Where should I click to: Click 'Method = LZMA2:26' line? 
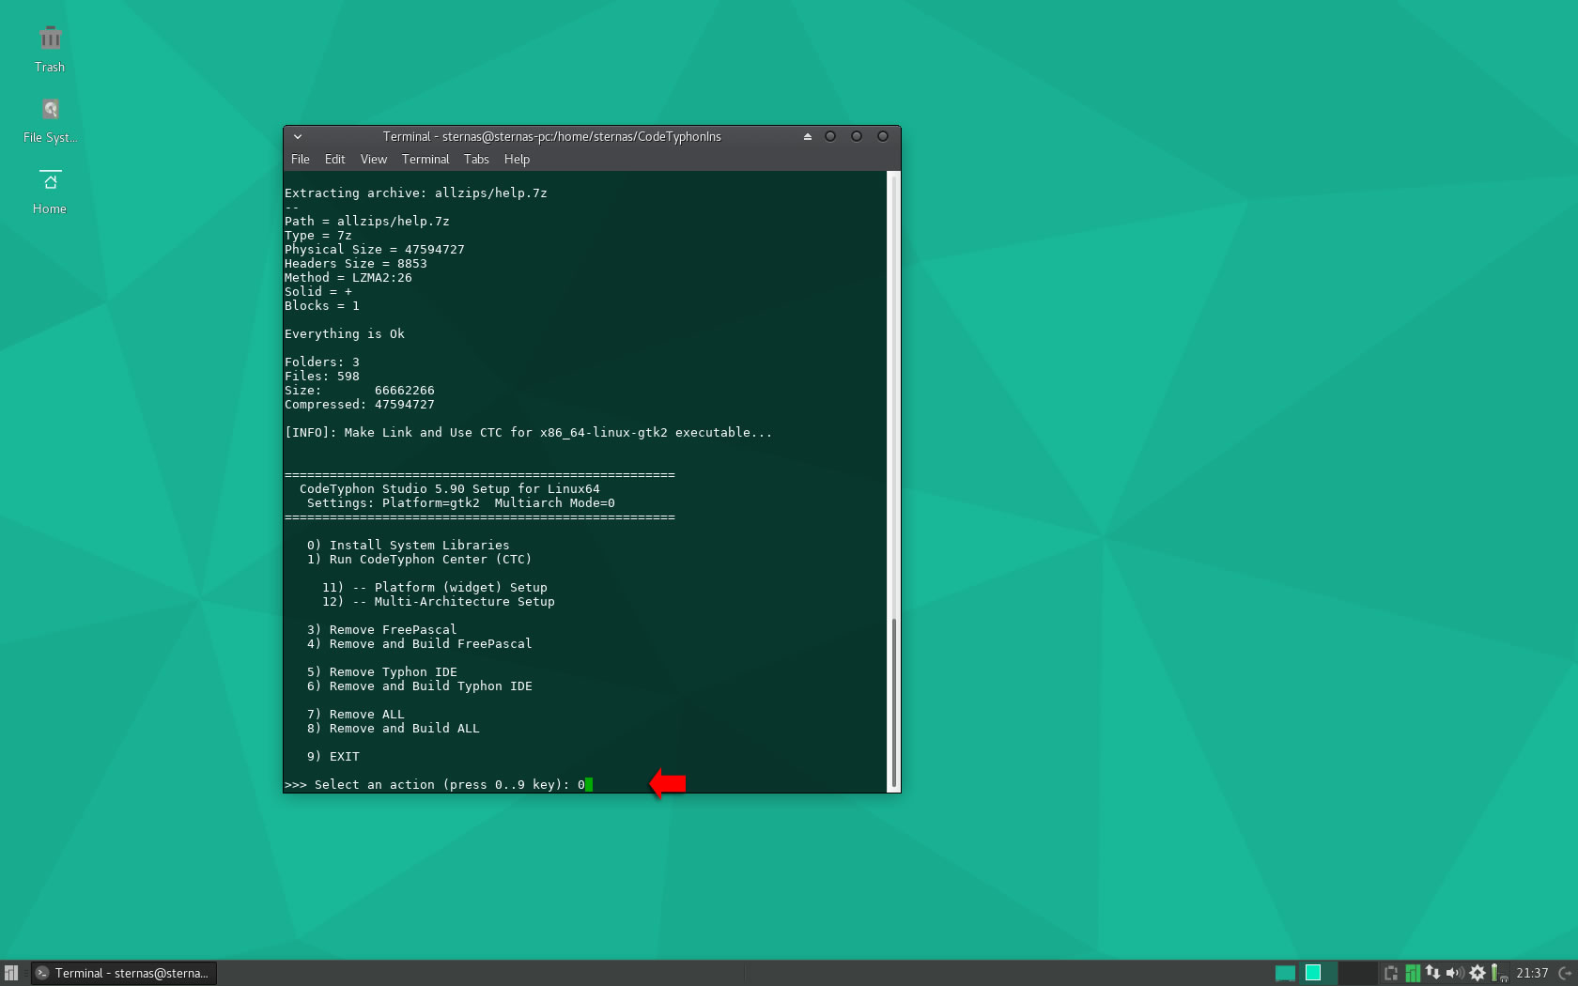tap(348, 278)
